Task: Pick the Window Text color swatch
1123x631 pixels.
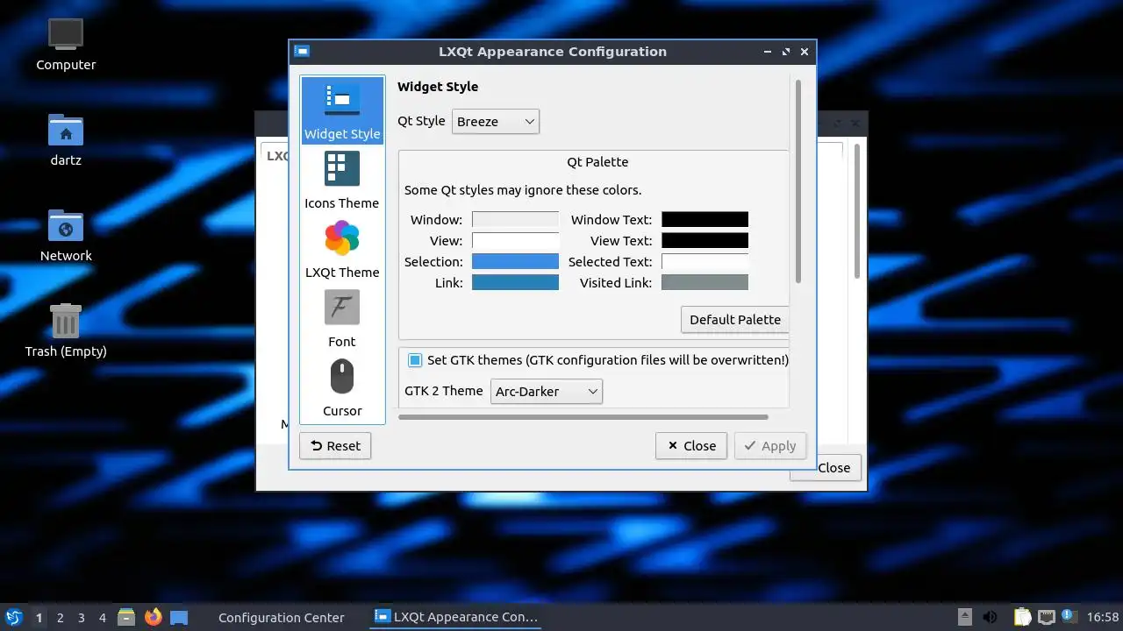Action: 705,220
